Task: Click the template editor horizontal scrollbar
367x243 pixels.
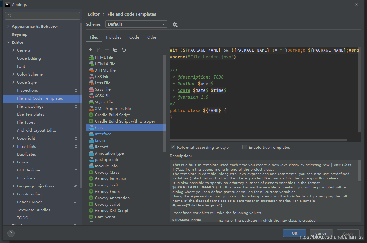Action: (x=258, y=140)
